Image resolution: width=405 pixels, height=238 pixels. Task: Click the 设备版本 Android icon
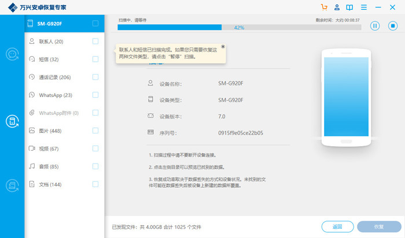150,116
